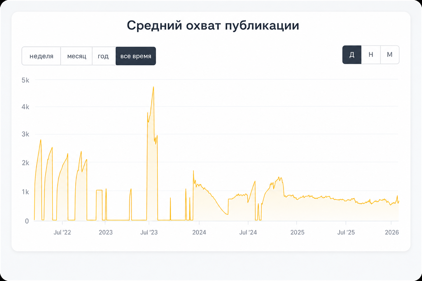The height and width of the screenshot is (281, 422).
Task: Click the 2026 axis label
Action: point(392,232)
